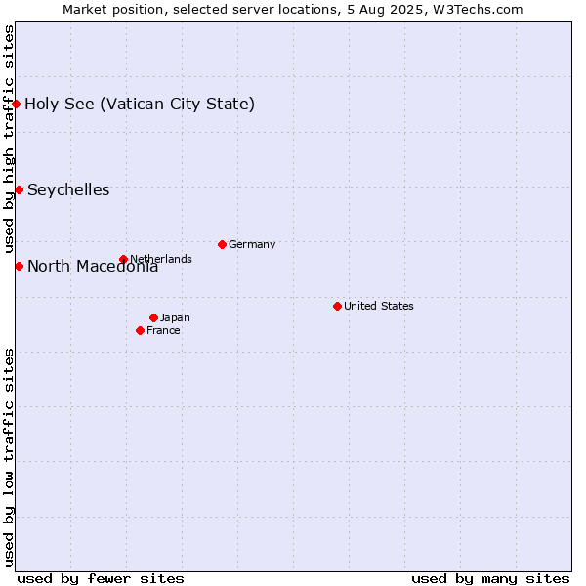Select the 'France' label text
This screenshot has width=586, height=586.
tap(163, 330)
